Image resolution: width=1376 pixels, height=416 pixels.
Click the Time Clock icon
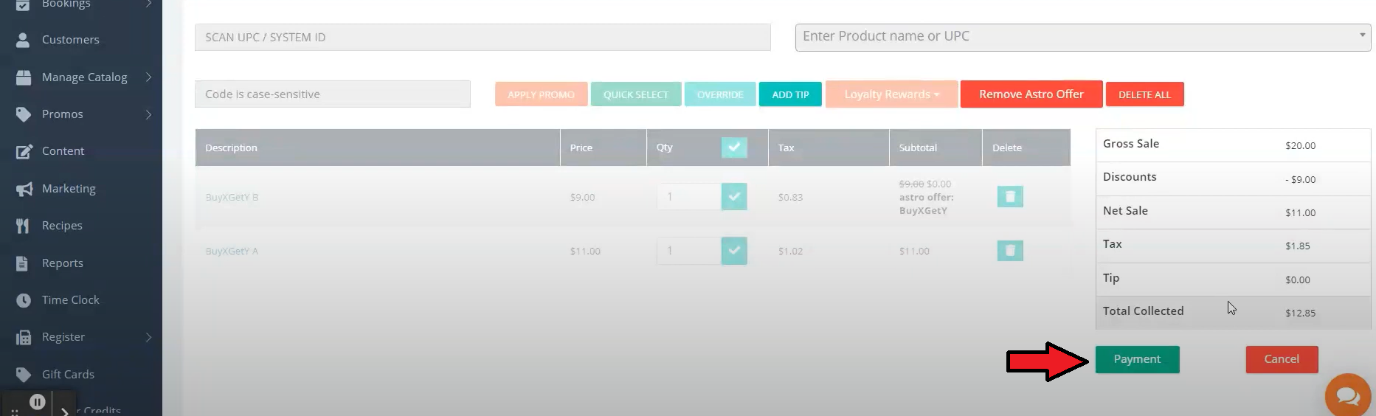[24, 300]
